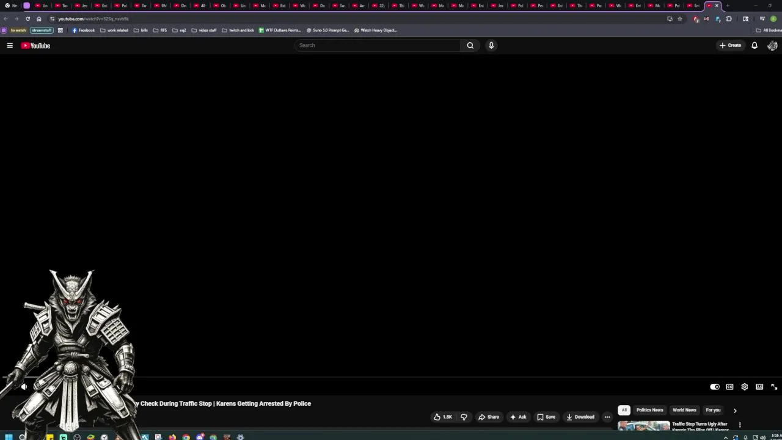
Task: Open the All Bookmarks folder
Action: tap(769, 30)
